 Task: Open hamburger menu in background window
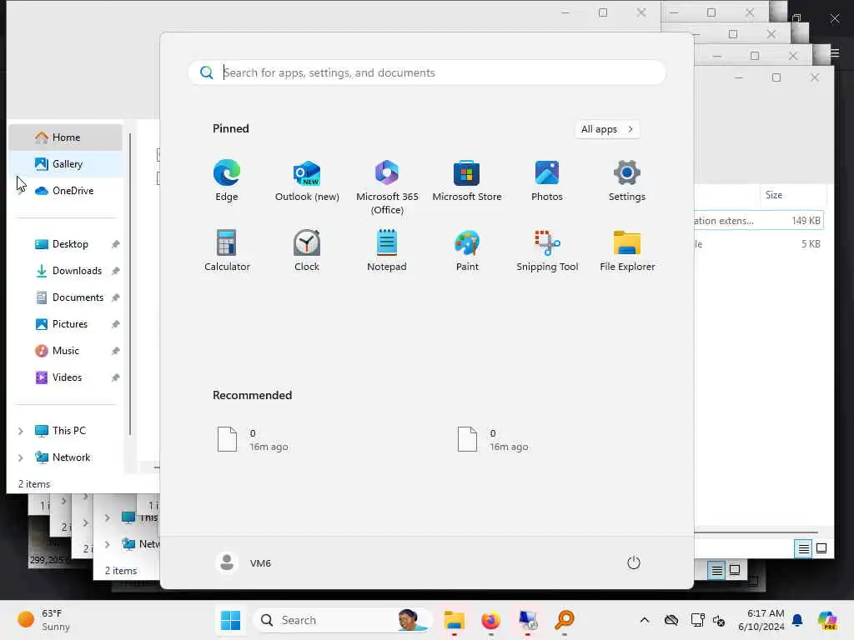[835, 52]
